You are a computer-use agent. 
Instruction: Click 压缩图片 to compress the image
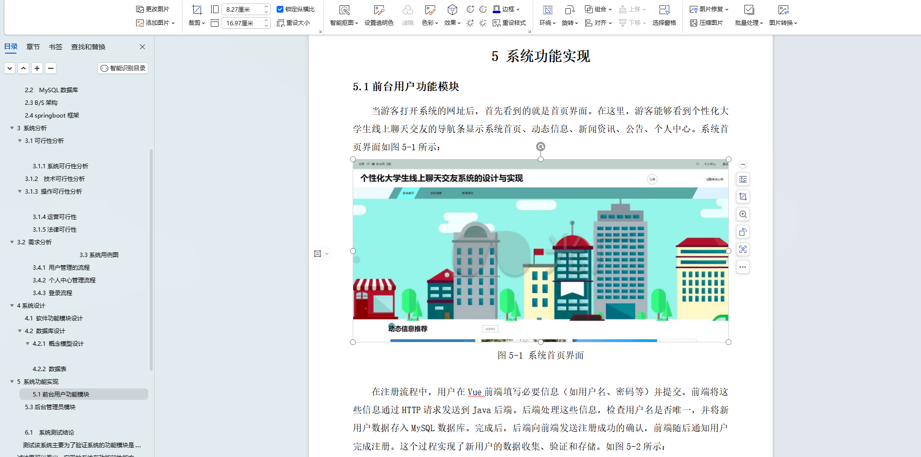tap(706, 22)
